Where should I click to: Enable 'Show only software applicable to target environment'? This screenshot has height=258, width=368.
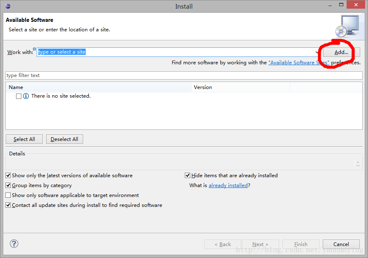pos(8,195)
